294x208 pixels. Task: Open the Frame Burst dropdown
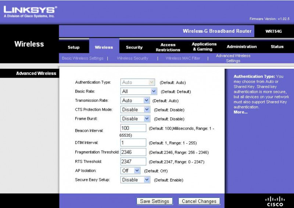tap(135, 119)
